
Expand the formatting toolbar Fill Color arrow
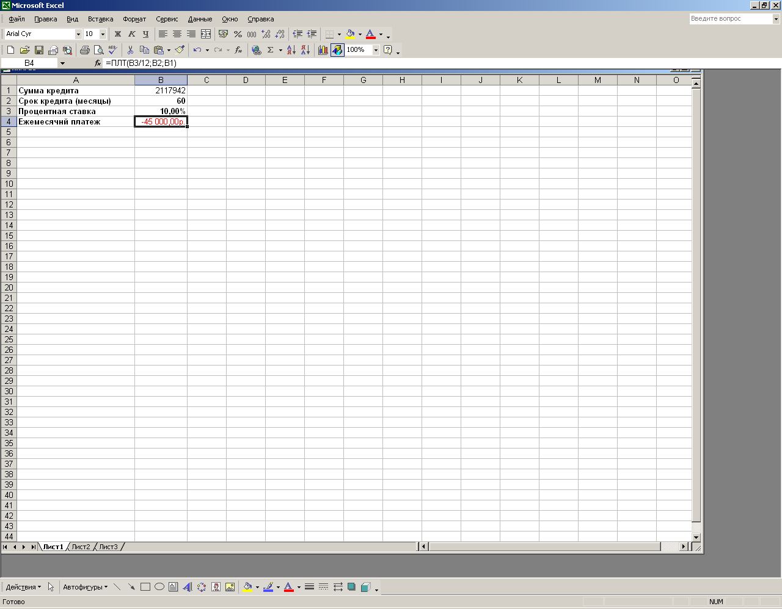(360, 34)
